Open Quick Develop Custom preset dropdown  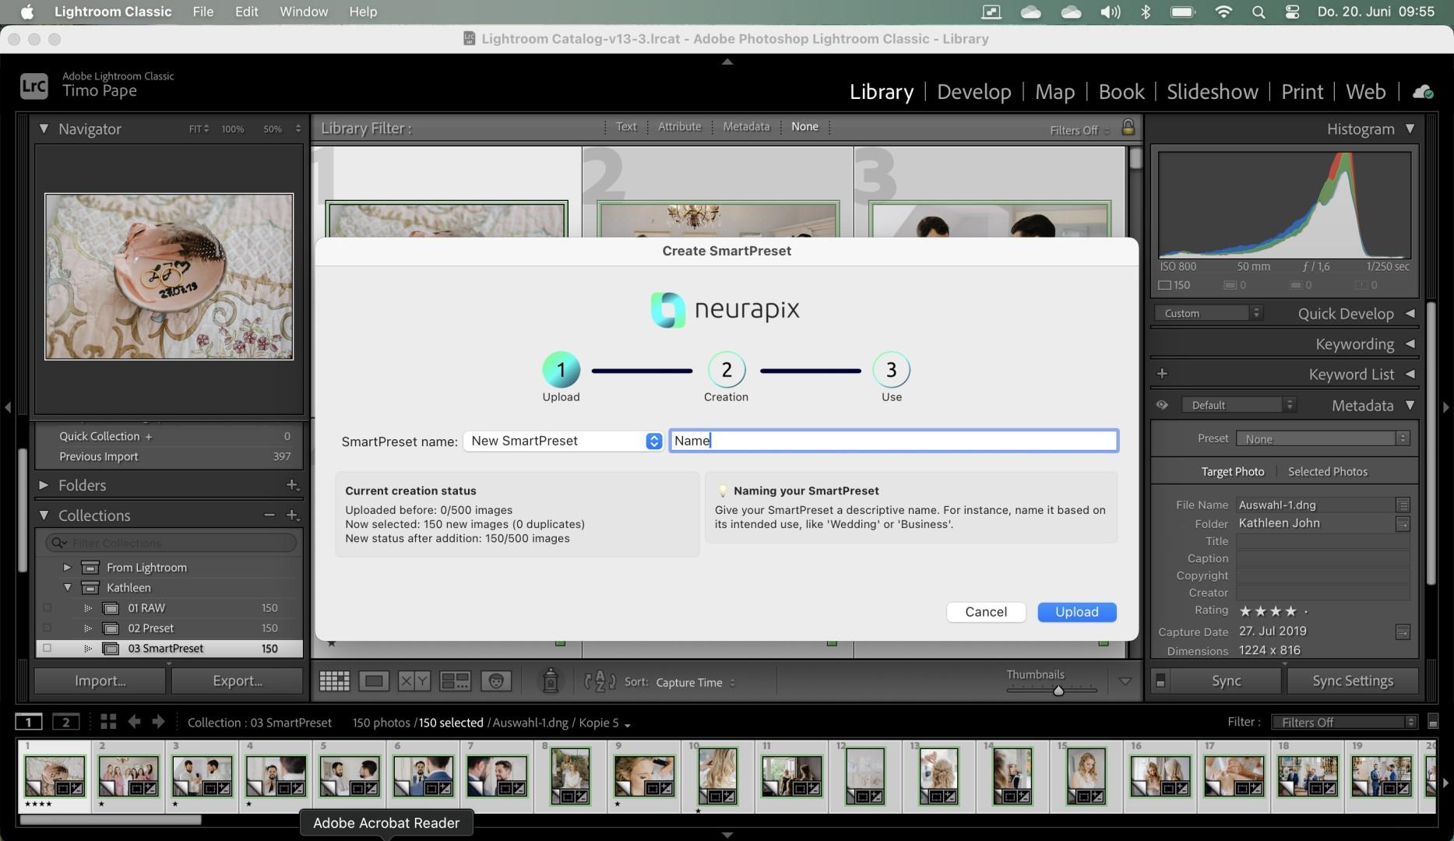point(1209,313)
